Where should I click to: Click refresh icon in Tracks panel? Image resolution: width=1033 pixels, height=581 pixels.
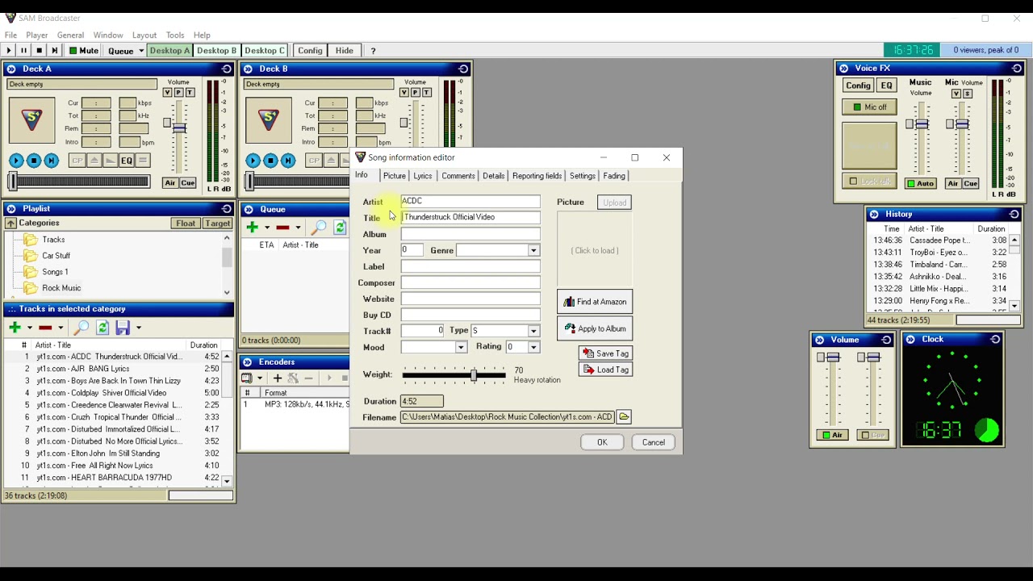(x=102, y=328)
